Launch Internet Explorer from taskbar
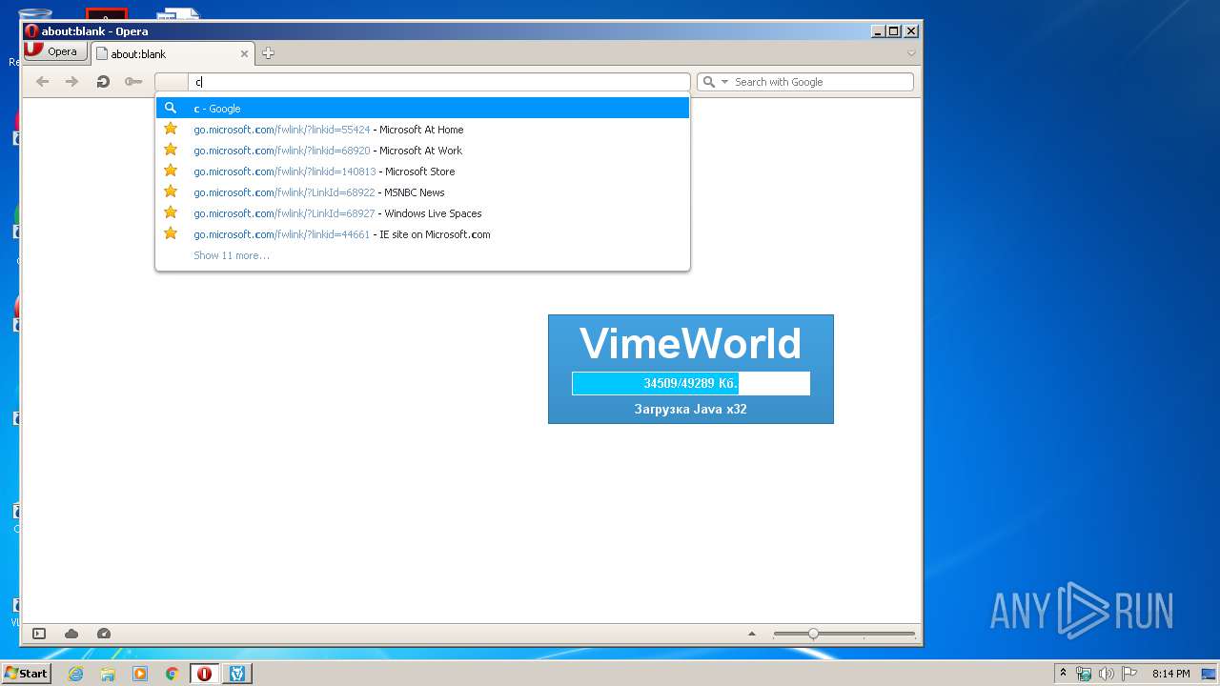Viewport: 1220px width, 686px height. (x=75, y=674)
